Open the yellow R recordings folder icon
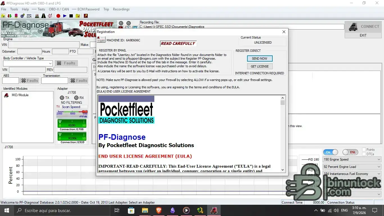 (x=78, y=16)
